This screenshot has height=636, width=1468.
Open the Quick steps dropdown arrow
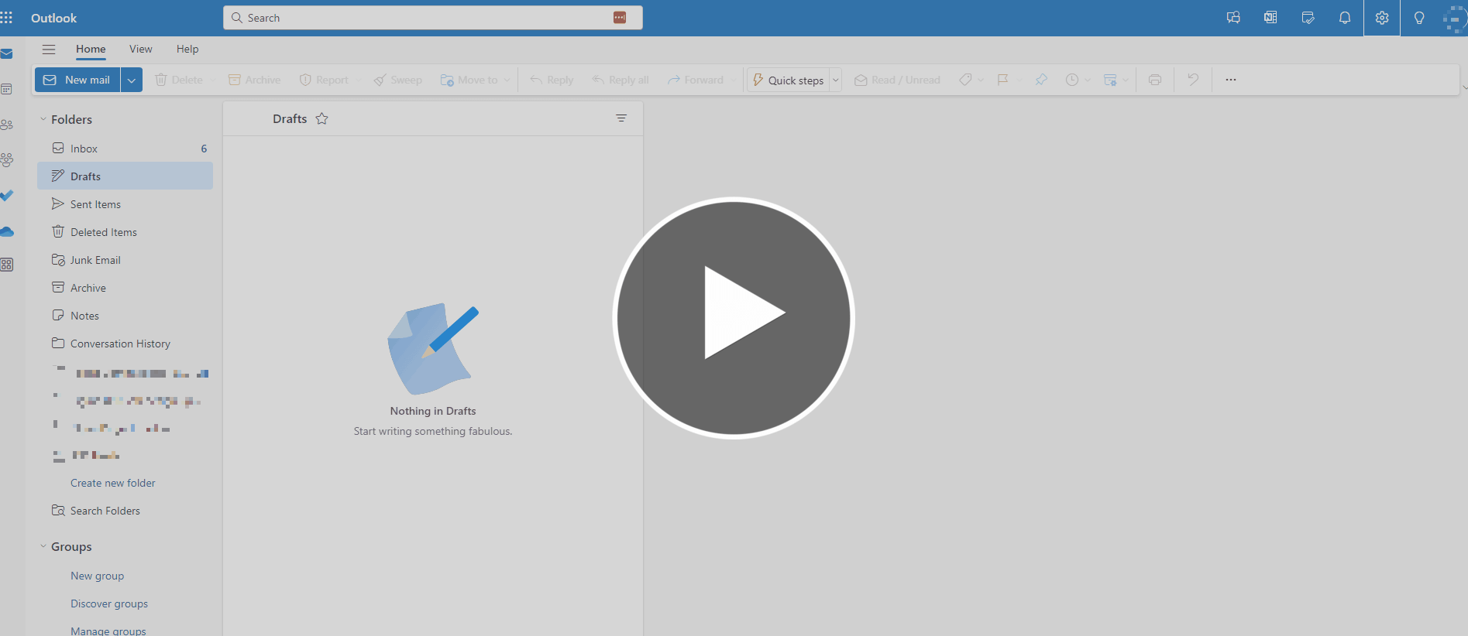pos(835,80)
